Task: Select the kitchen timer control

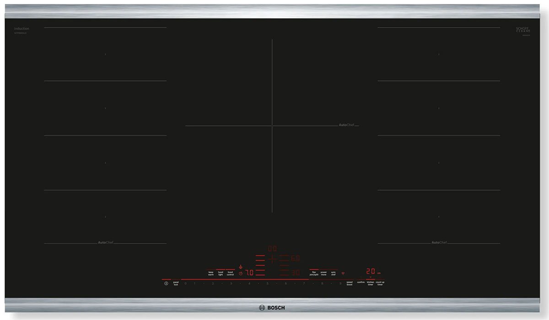Action: point(370,283)
